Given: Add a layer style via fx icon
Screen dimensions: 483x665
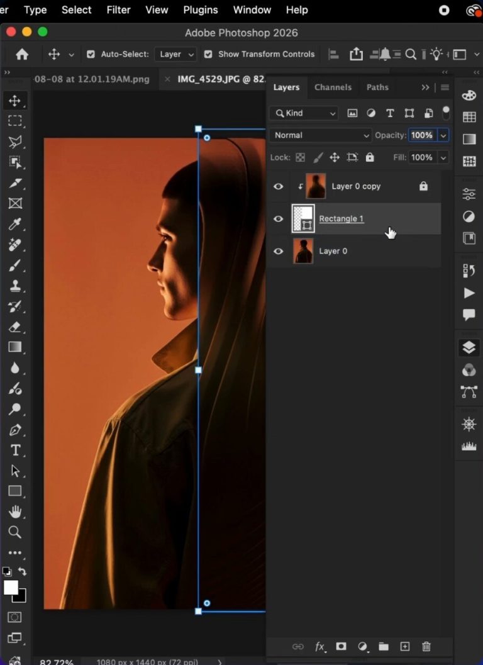Looking at the screenshot, I should coord(320,646).
